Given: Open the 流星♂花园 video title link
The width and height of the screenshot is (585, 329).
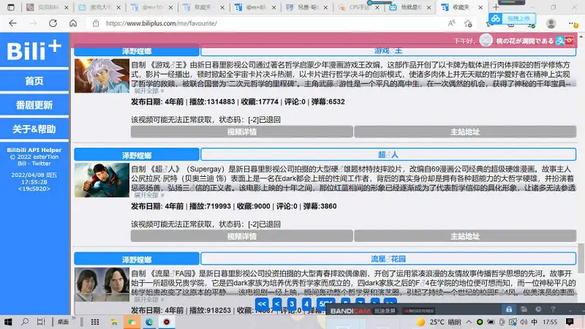Looking at the screenshot, I should point(388,259).
